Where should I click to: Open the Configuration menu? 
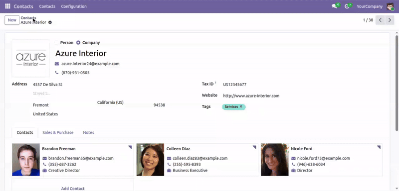tap(74, 6)
